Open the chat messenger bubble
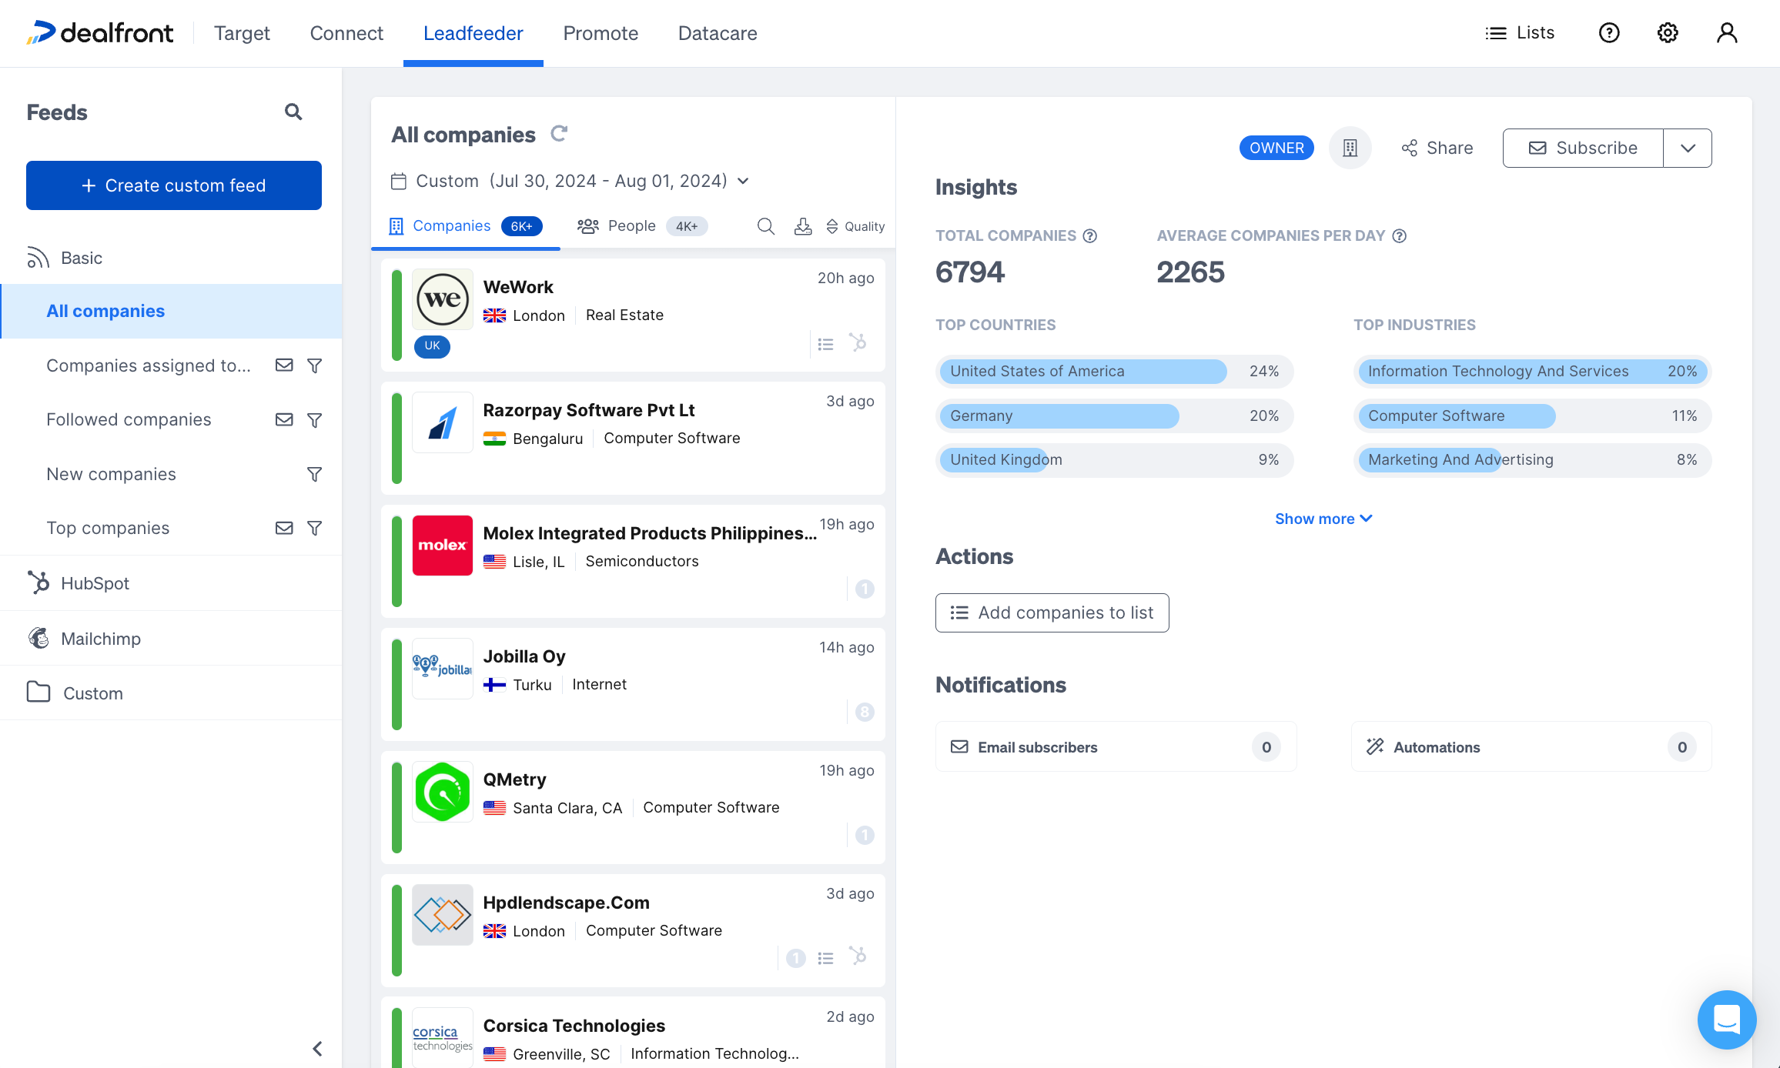Screen dimensions: 1780x1068 1726,1019
